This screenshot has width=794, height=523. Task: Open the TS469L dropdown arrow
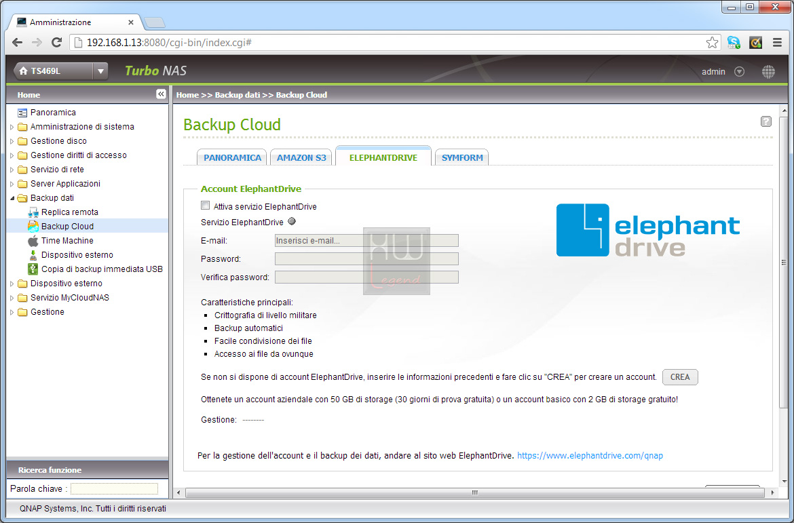pyautogui.click(x=100, y=71)
